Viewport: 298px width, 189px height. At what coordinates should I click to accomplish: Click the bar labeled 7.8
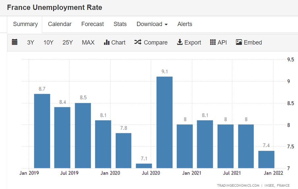point(124,151)
